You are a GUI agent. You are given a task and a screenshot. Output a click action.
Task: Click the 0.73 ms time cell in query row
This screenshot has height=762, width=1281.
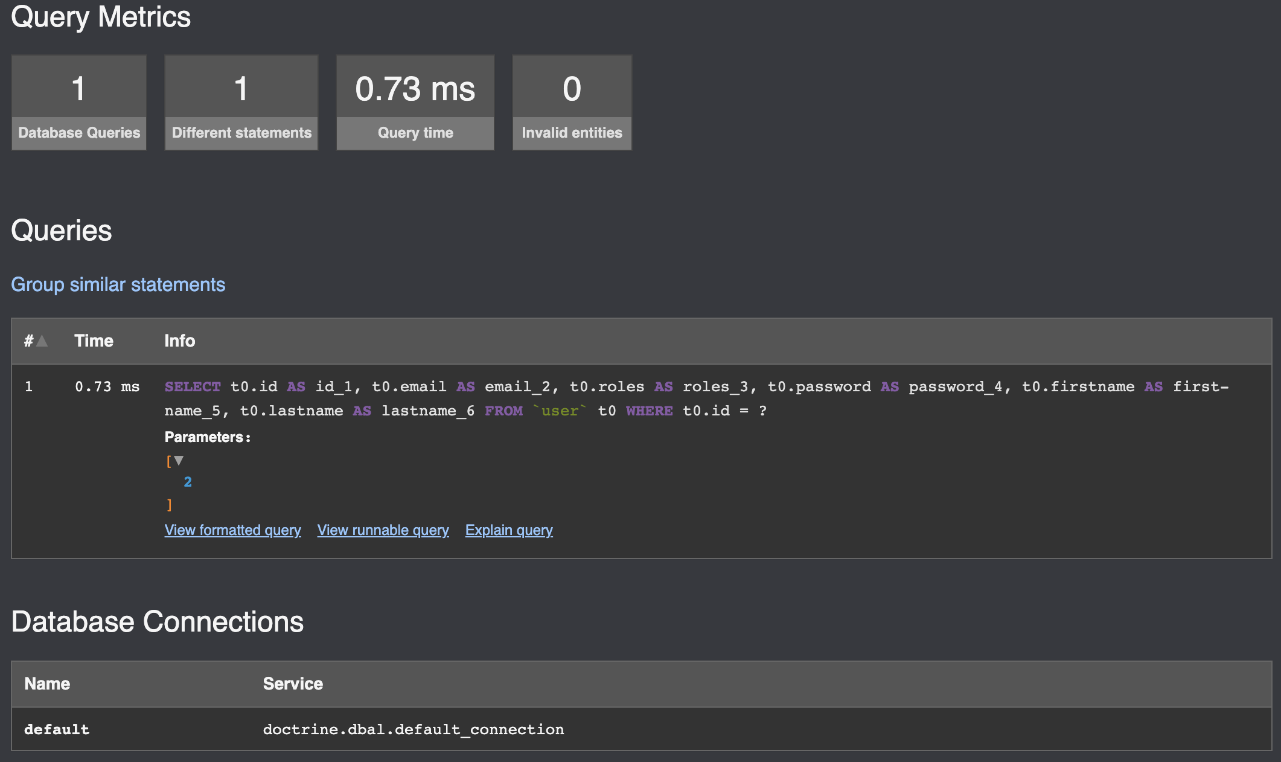point(107,387)
